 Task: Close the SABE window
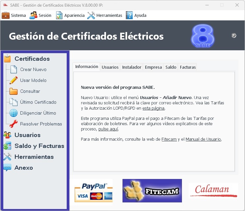pyautogui.click(x=237, y=5)
